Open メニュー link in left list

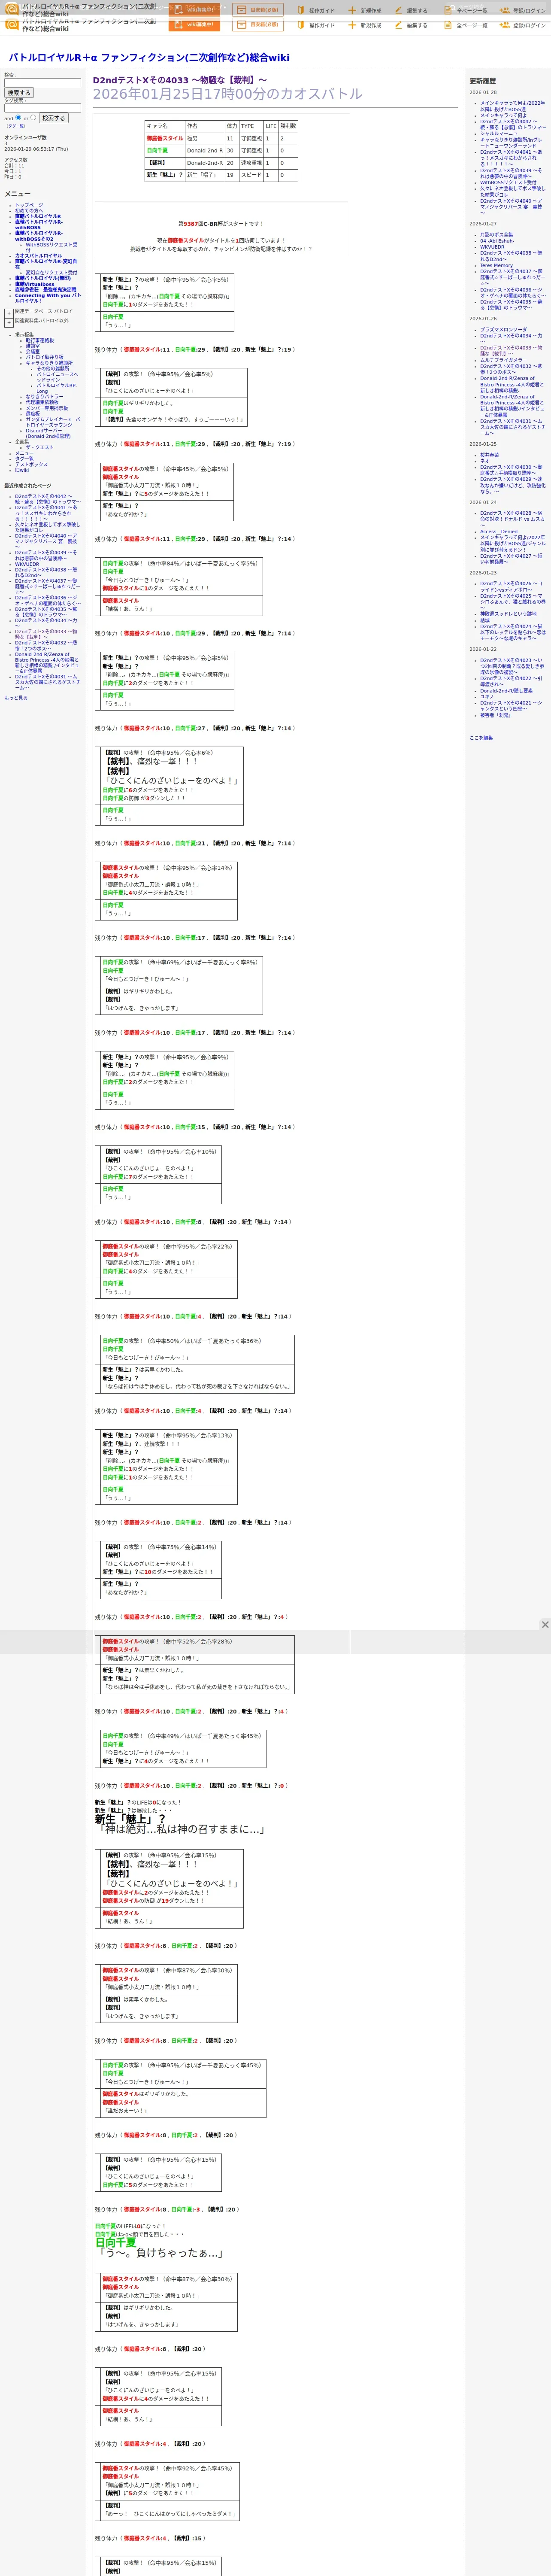[24, 453]
